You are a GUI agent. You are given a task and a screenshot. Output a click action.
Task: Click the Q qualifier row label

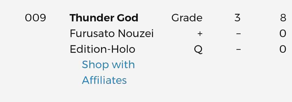[198, 50]
